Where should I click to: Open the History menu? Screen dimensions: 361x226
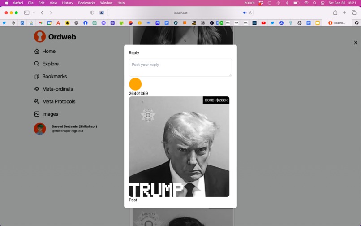[x=68, y=3]
